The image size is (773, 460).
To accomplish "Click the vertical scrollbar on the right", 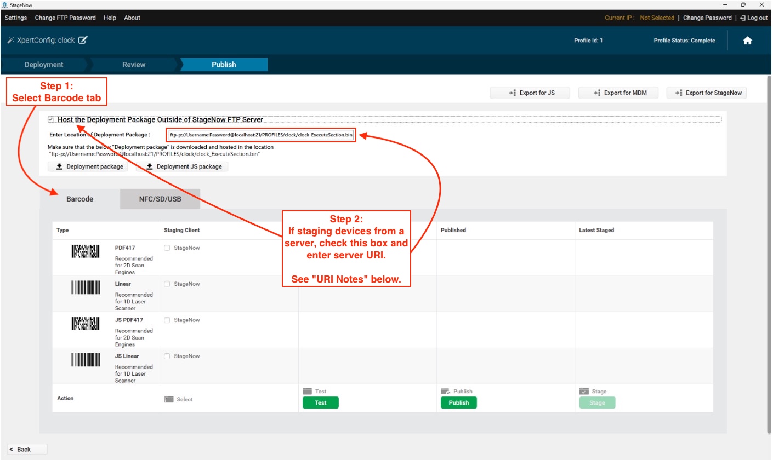I will pyautogui.click(x=769, y=252).
